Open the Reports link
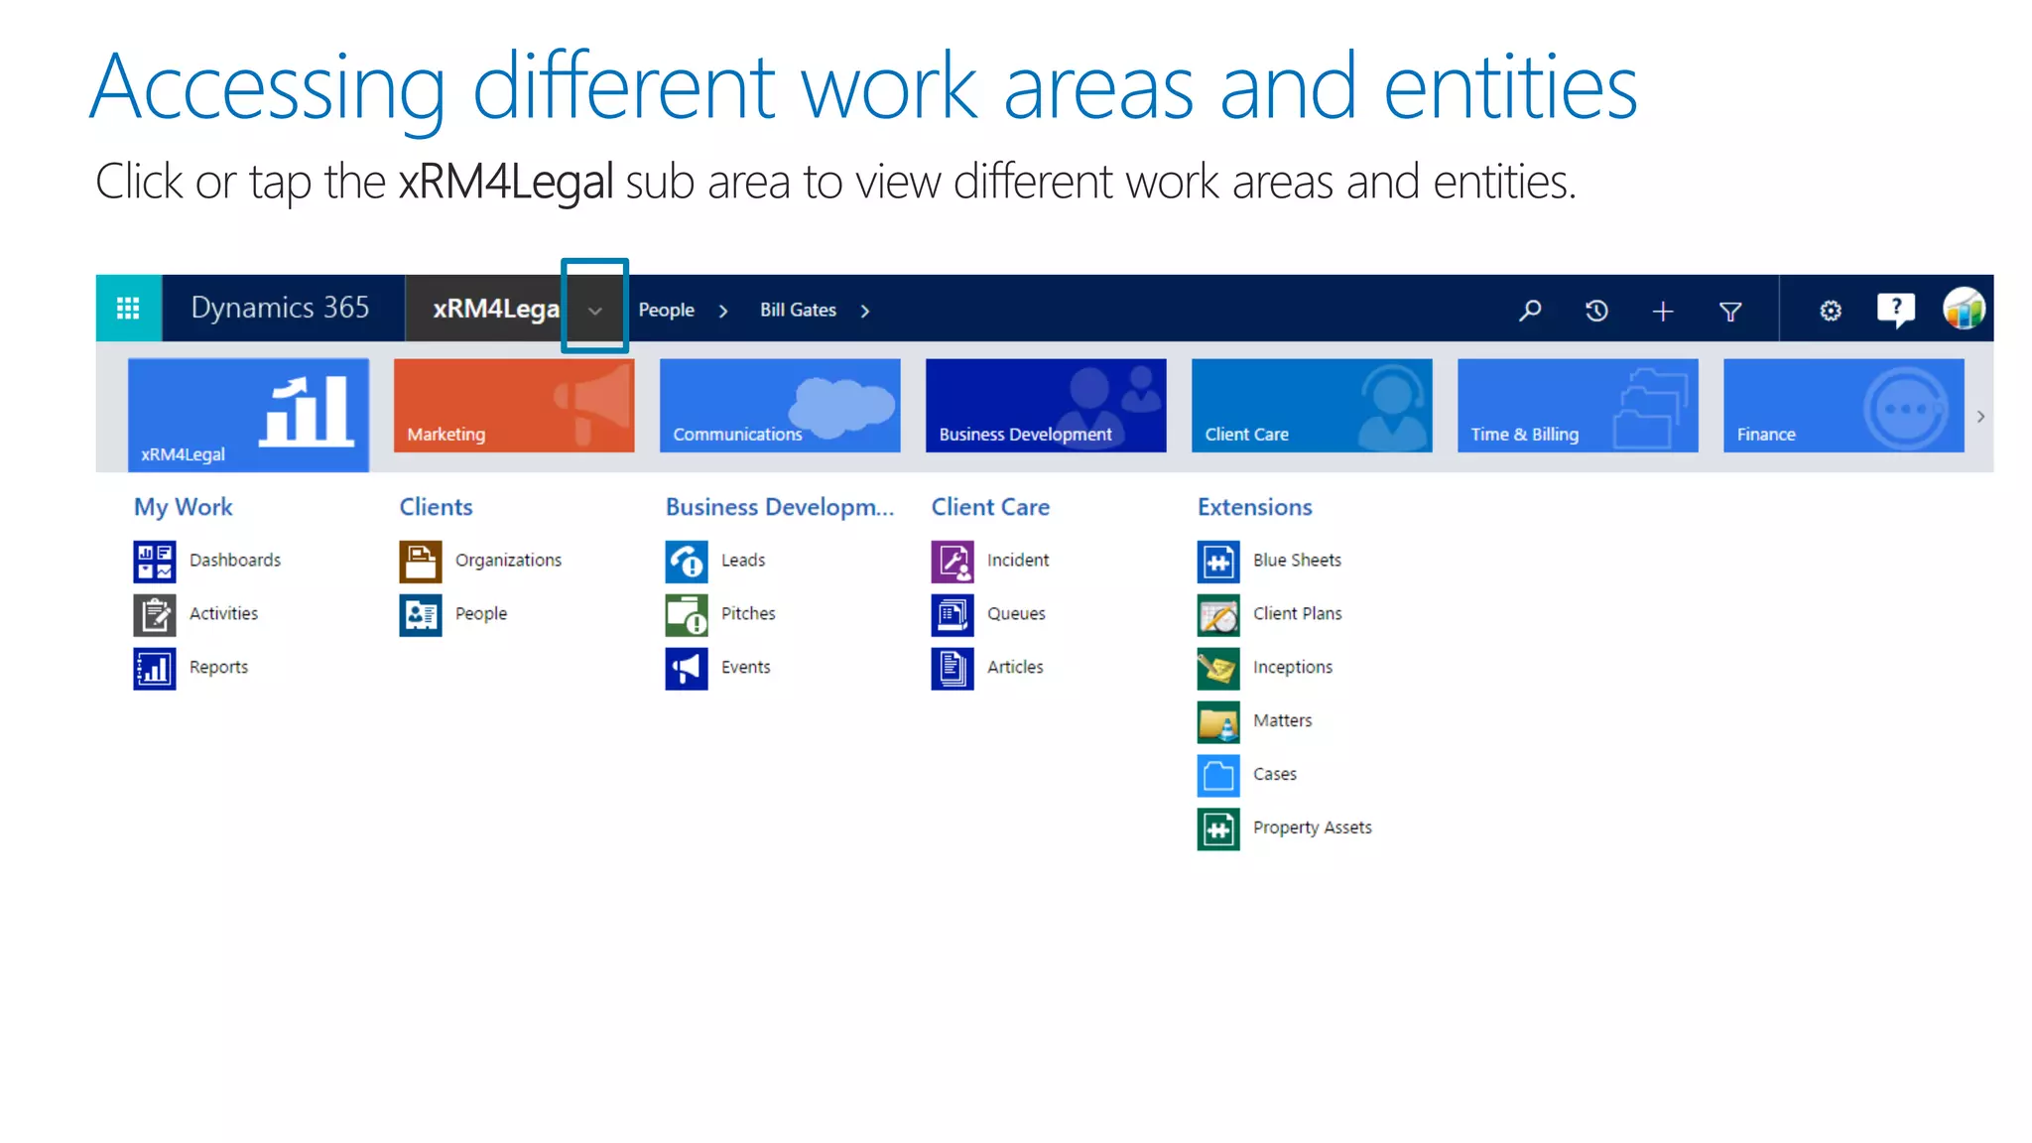Image resolution: width=2032 pixels, height=1143 pixels. [x=219, y=668]
